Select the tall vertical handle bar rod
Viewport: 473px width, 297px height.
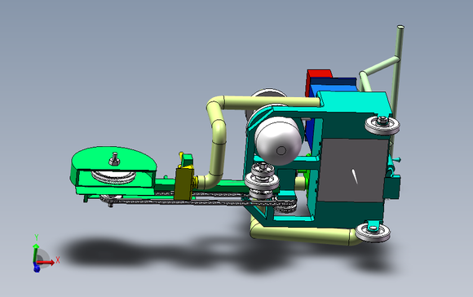[396, 87]
